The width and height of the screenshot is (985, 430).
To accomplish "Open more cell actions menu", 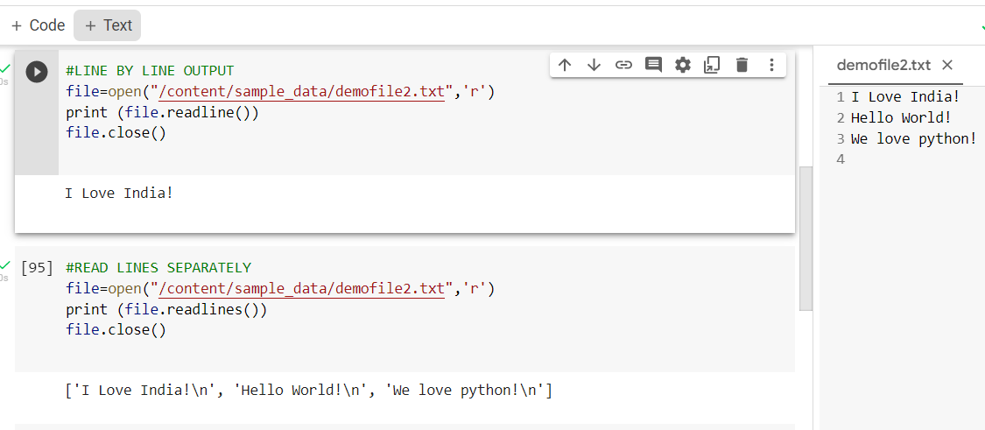I will coord(771,65).
